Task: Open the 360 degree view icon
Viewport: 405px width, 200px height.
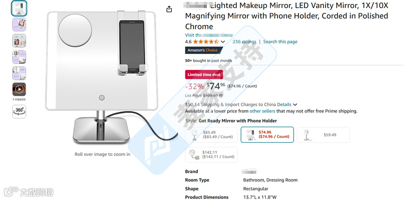Action: (x=19, y=111)
